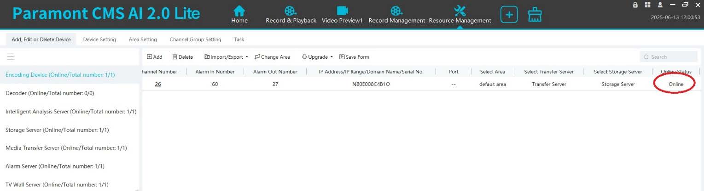The height and width of the screenshot is (191, 704).
Task: Click the broom cleanup icon
Action: coord(535,15)
